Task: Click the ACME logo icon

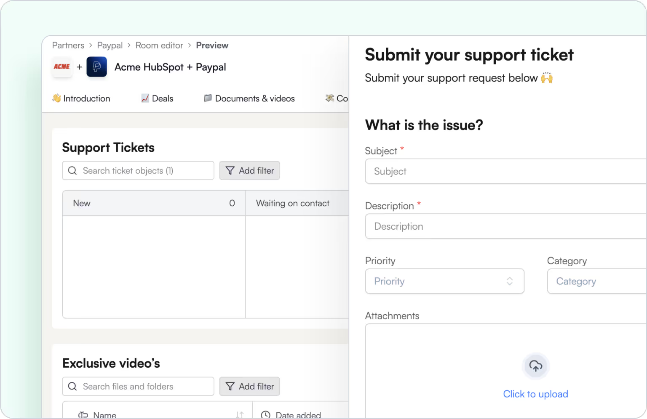Action: pos(62,67)
